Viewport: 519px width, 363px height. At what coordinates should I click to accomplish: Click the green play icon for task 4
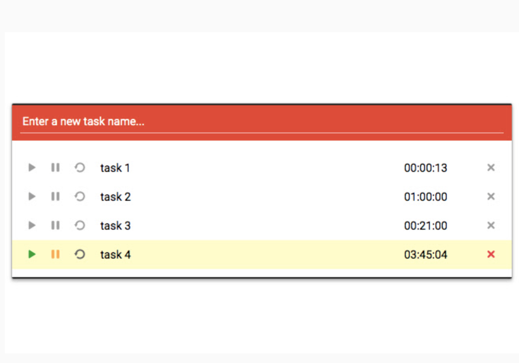coord(32,254)
